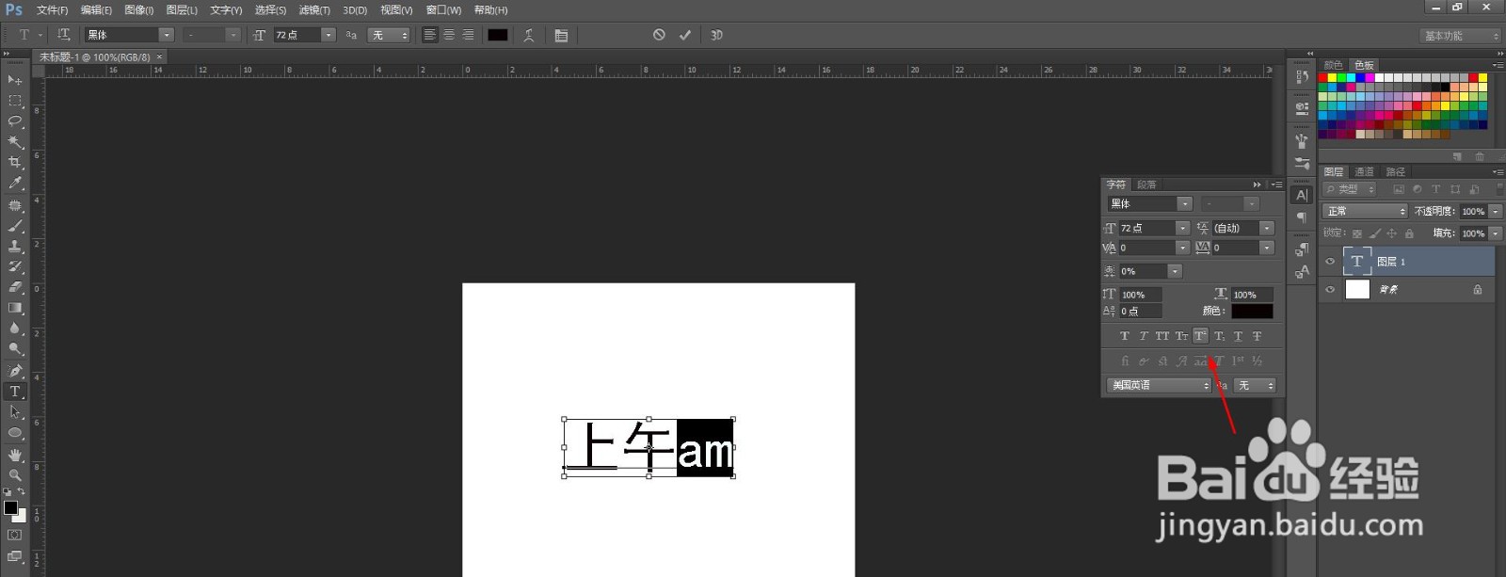Hide the background layer visibility eye
This screenshot has height=577, width=1506.
(x=1330, y=290)
